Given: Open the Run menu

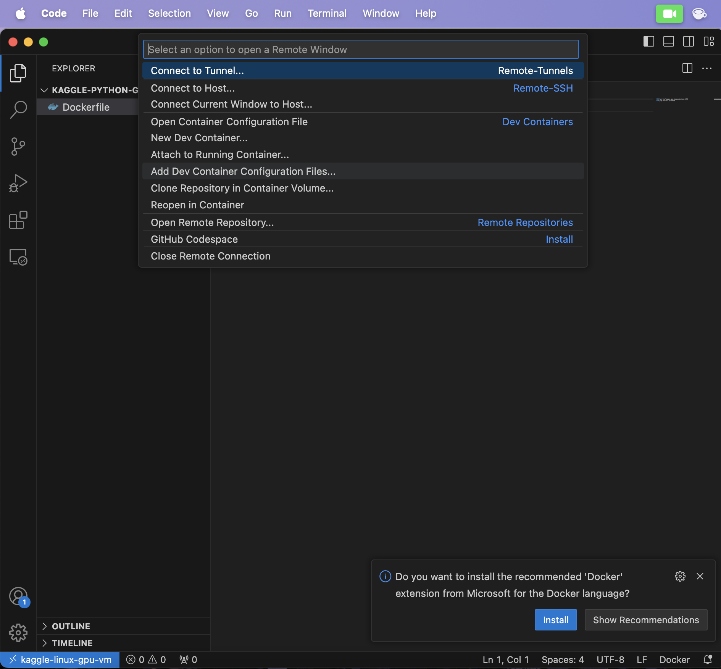Looking at the screenshot, I should click(x=283, y=13).
